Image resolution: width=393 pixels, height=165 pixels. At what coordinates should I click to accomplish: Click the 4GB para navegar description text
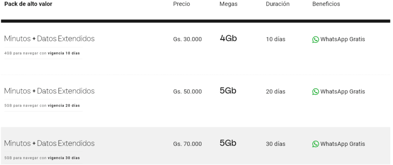[42, 53]
